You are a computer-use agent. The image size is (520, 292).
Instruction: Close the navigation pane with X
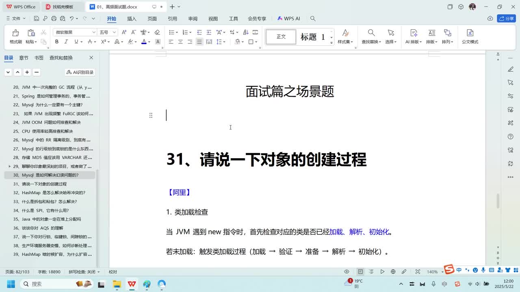click(x=91, y=58)
